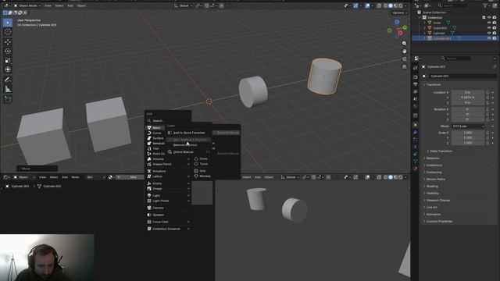
Task: Open the View Layer properties tab icon
Action: (415, 92)
